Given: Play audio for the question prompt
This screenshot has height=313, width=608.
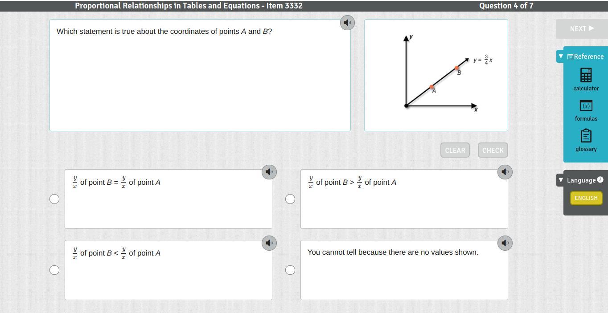Looking at the screenshot, I should [x=347, y=23].
